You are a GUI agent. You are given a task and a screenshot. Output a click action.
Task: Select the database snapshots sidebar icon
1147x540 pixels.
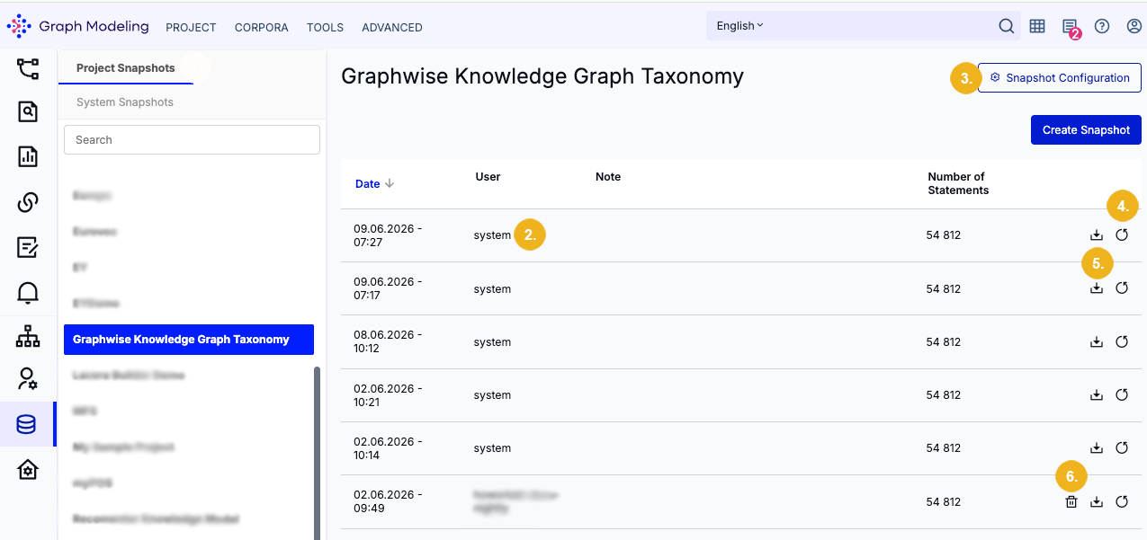[27, 424]
